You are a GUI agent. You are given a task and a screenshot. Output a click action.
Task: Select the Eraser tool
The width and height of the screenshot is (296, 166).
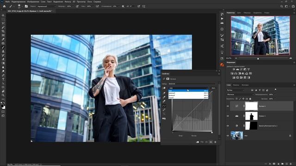3,59
